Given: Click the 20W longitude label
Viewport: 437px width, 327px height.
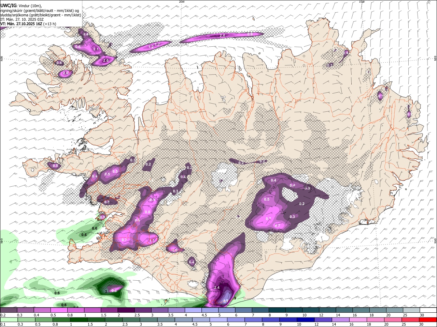Looking at the screenshot, I should click(182, 2).
